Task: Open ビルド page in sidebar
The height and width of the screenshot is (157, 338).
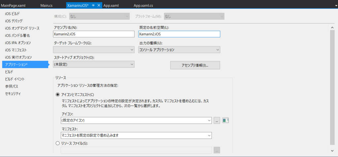Action: (9, 72)
